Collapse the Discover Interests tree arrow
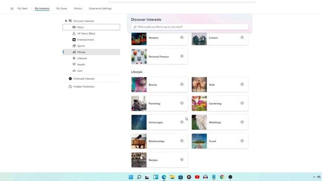Screen dimensions: 322x181 point(66,21)
